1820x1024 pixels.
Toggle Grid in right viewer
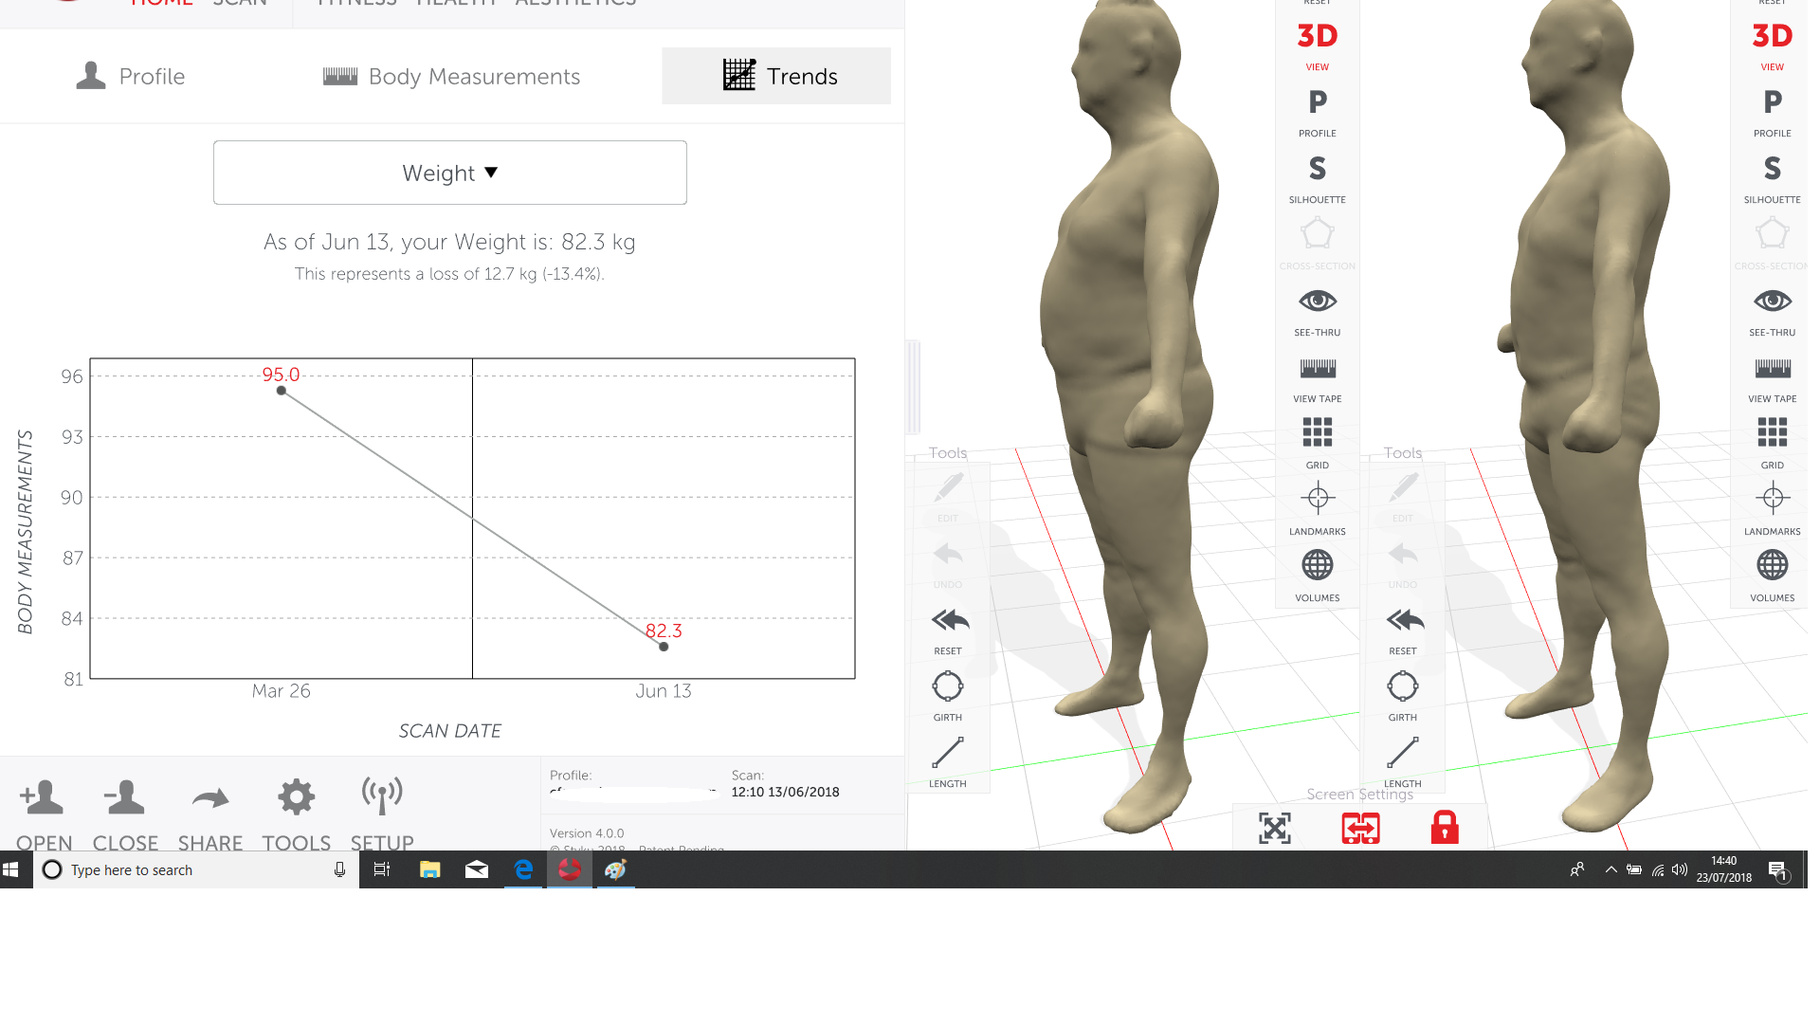1773,443
